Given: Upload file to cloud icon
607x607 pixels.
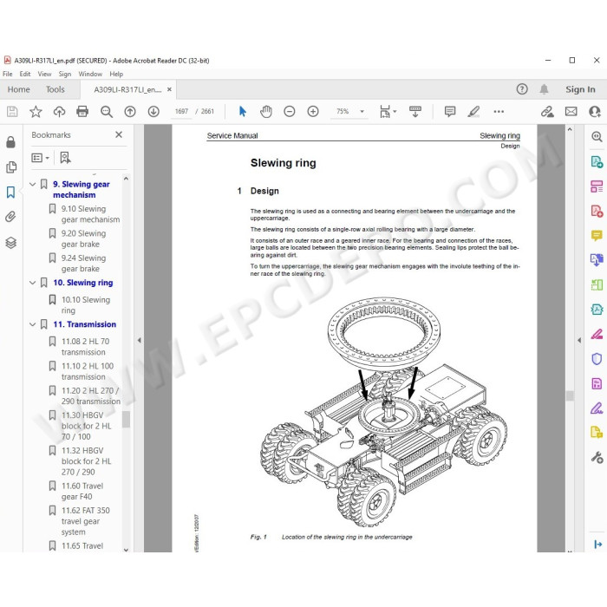Looking at the screenshot, I should click(59, 112).
